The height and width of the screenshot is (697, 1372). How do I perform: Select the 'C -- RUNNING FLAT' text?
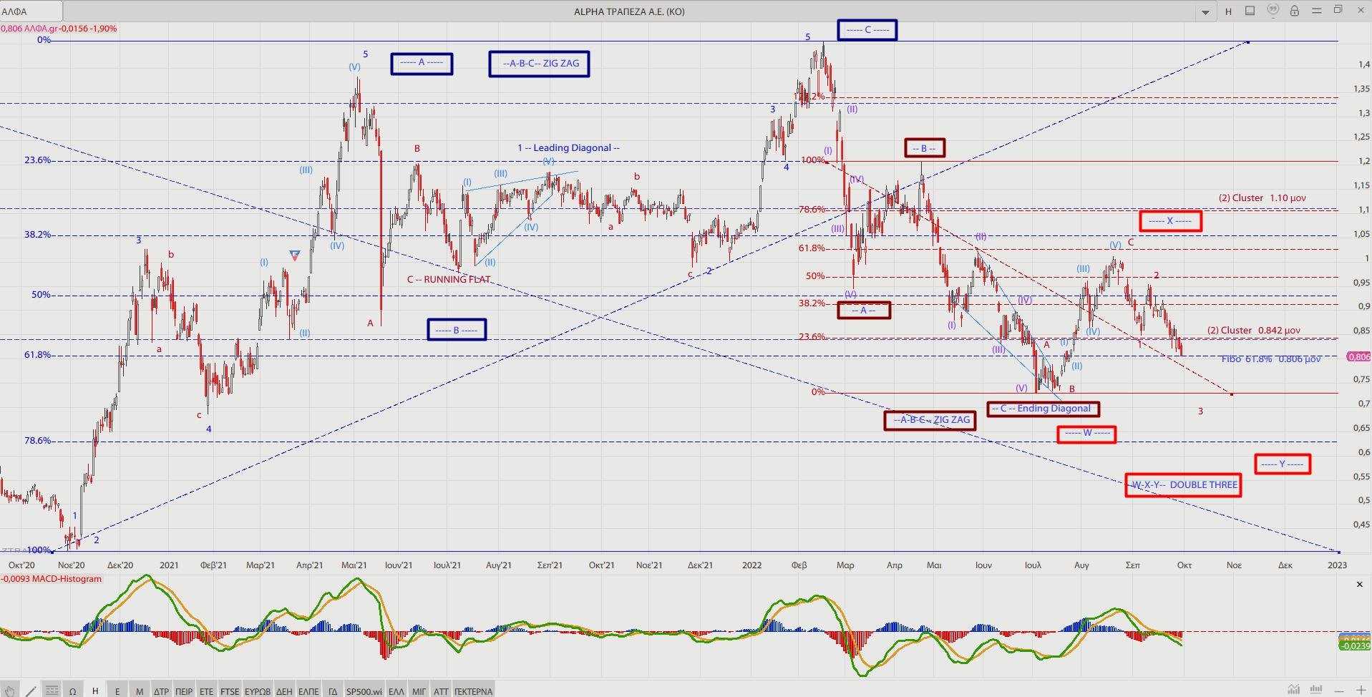point(449,280)
